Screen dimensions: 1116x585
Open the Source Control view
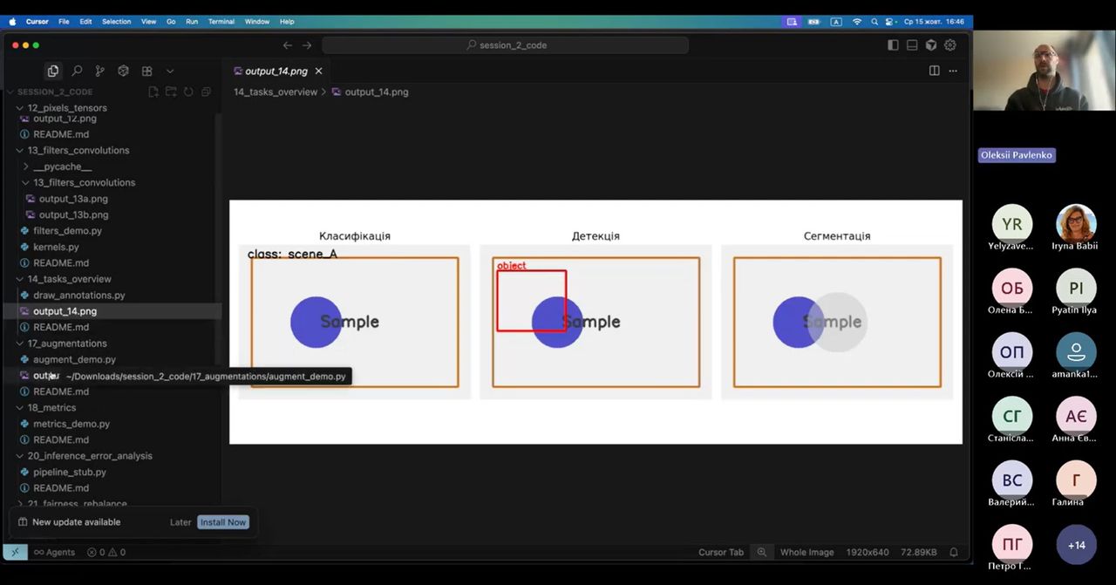coord(99,71)
